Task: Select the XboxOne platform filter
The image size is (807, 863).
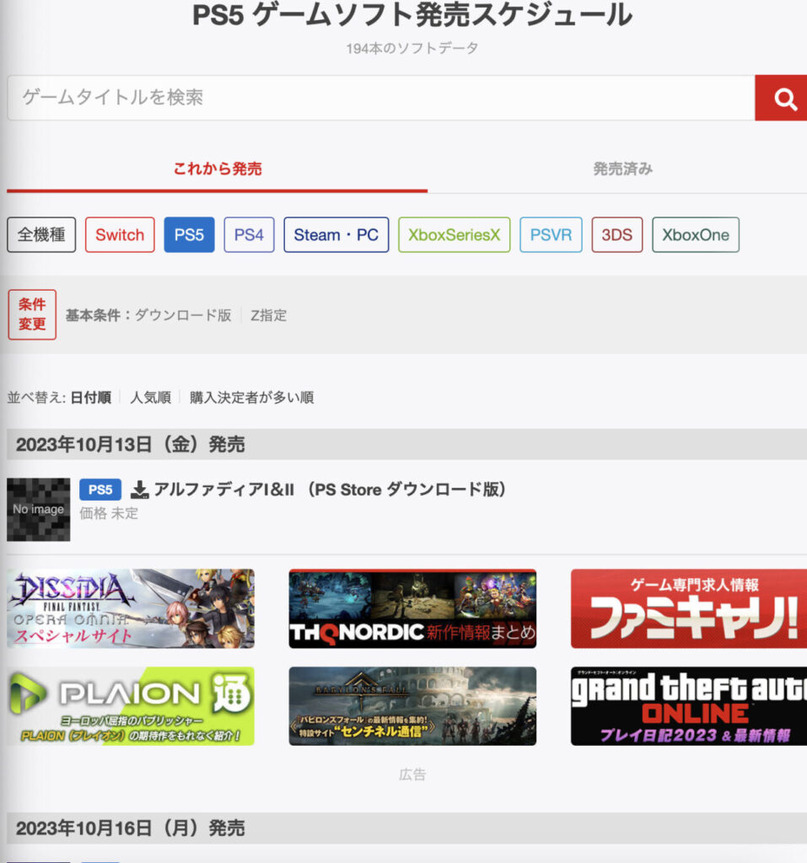Action: [x=695, y=235]
